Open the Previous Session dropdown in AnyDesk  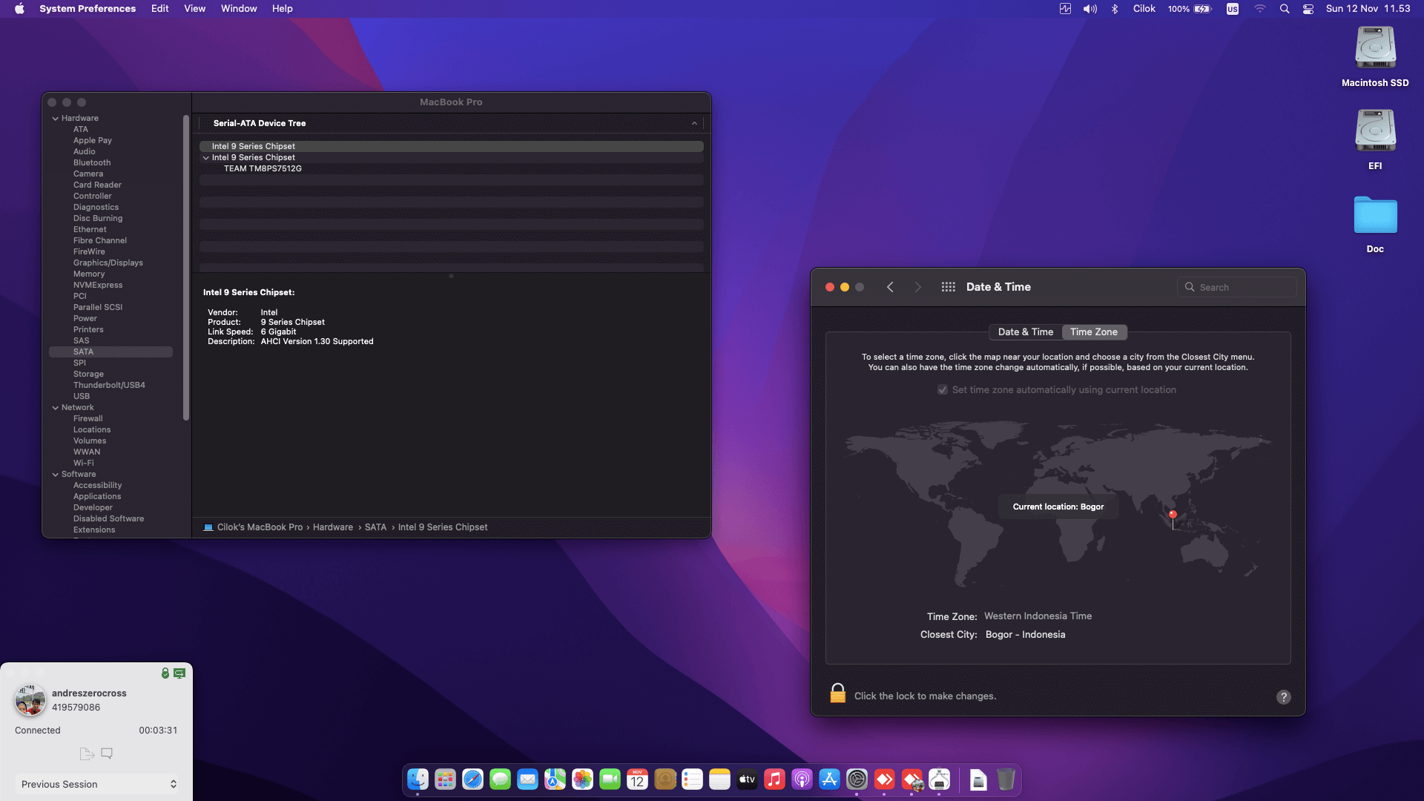click(x=98, y=784)
